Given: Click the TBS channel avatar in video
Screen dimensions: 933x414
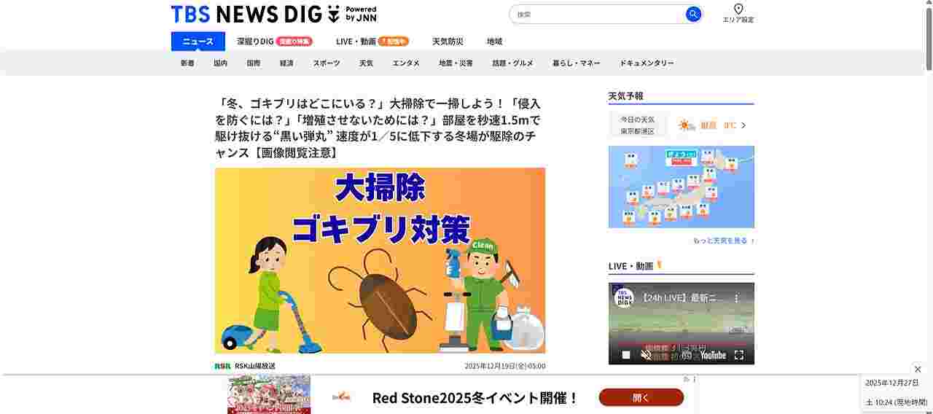Looking at the screenshot, I should click(624, 298).
